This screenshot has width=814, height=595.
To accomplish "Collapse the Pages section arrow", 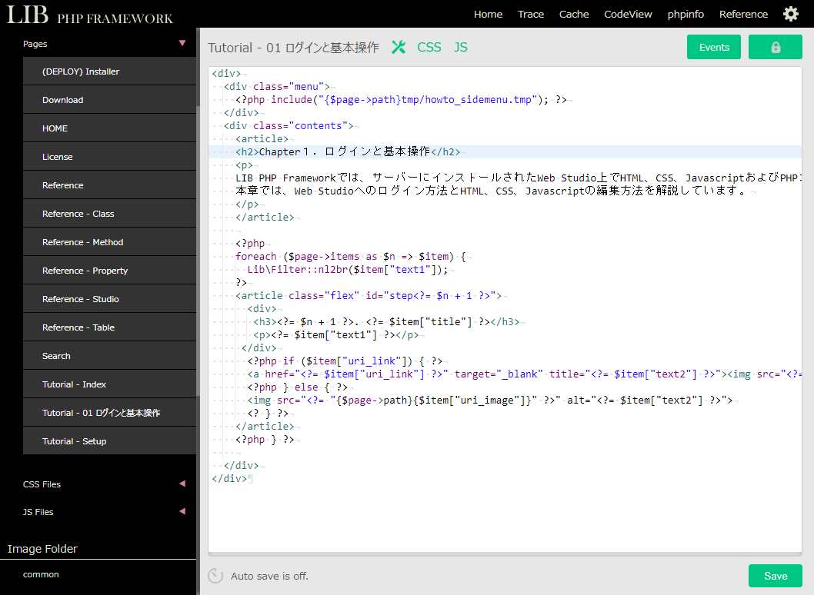I will click(182, 44).
